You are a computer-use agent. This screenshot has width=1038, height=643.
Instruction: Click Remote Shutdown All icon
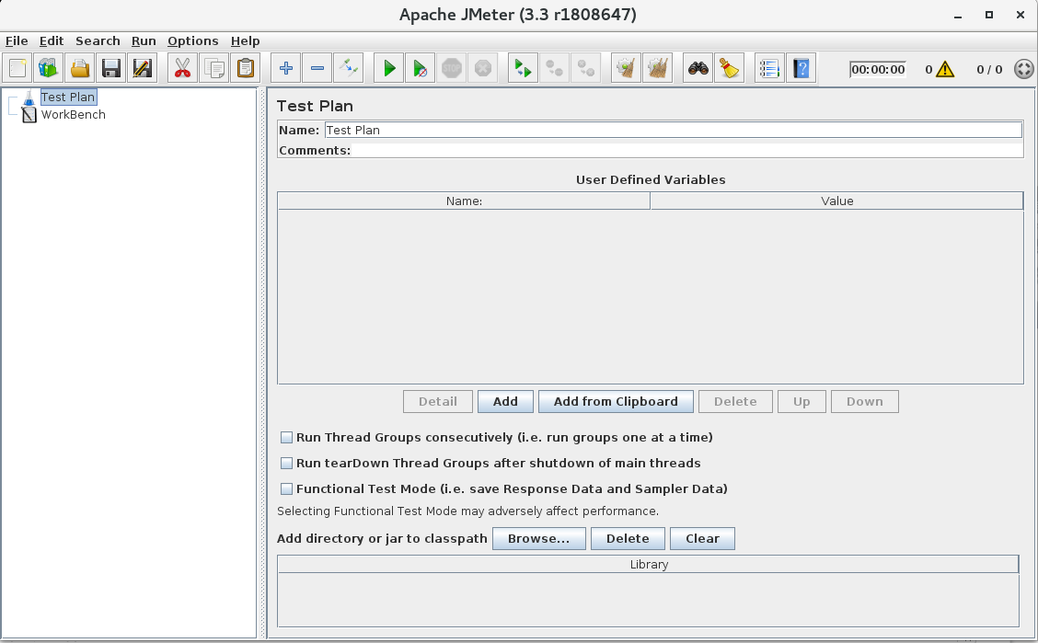585,68
